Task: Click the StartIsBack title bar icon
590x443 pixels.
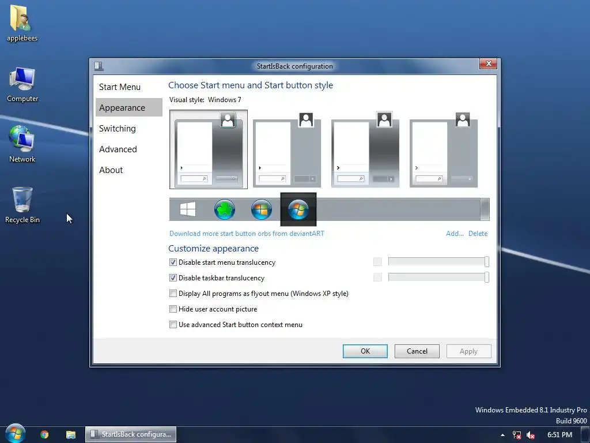Action: [x=99, y=66]
